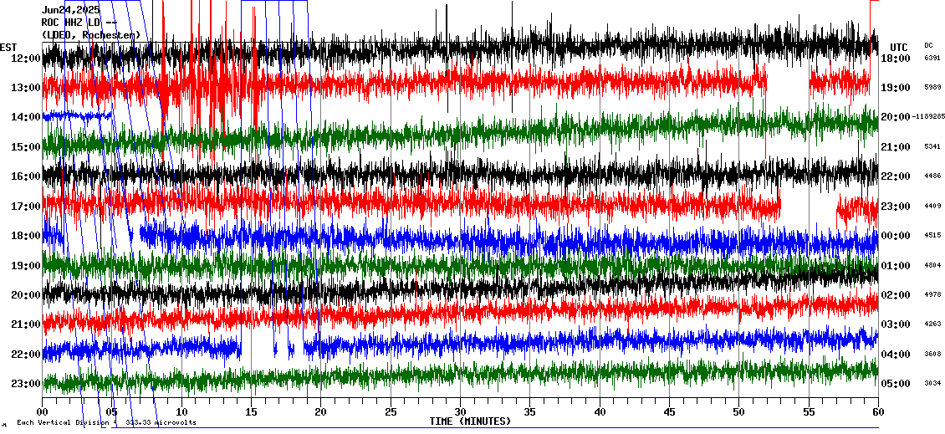Click the 30 minute tick on the time axis
The width and height of the screenshot is (945, 434).
coord(460,411)
